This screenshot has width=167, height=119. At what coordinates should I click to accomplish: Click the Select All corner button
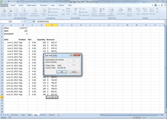point(2,25)
